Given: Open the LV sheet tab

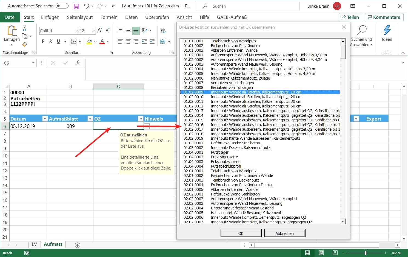Looking at the screenshot, I should [x=34, y=244].
